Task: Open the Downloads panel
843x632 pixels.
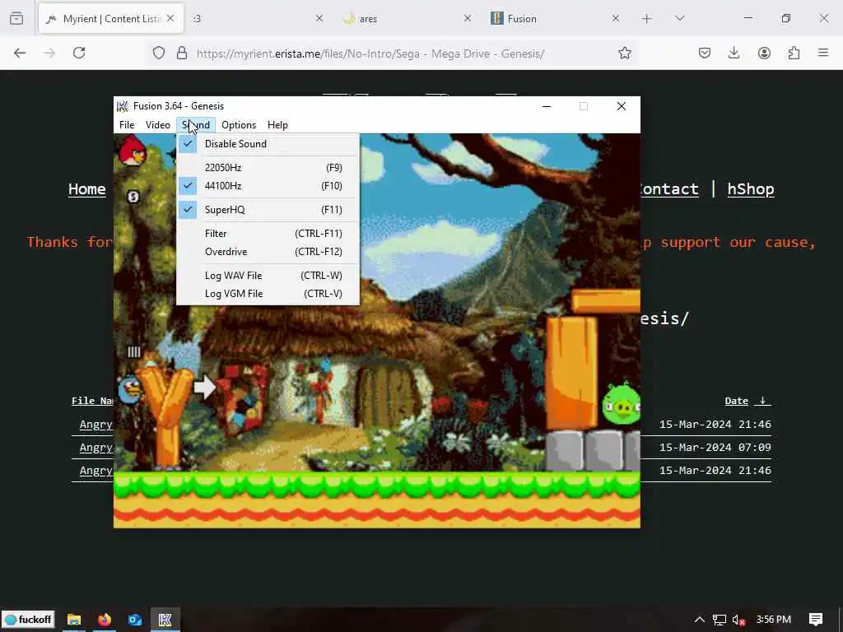Action: (734, 53)
